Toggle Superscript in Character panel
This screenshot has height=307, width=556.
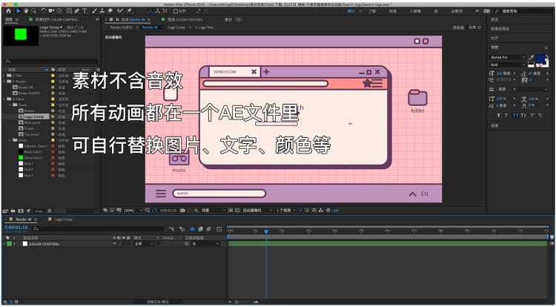532,116
